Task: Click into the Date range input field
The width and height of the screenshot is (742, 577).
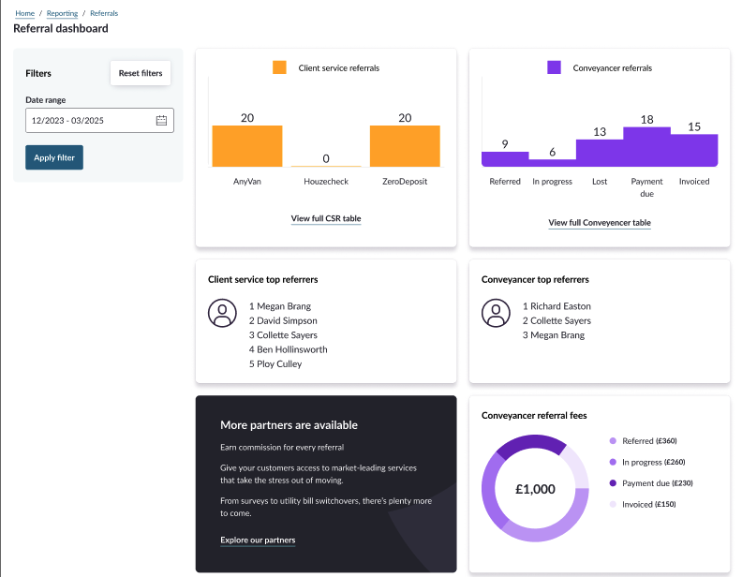Action: [x=99, y=120]
